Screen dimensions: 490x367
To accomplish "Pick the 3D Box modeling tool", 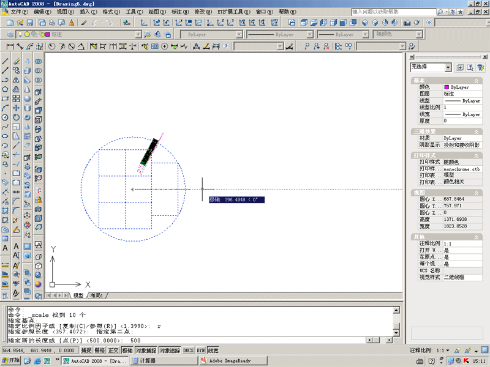I will 28,70.
